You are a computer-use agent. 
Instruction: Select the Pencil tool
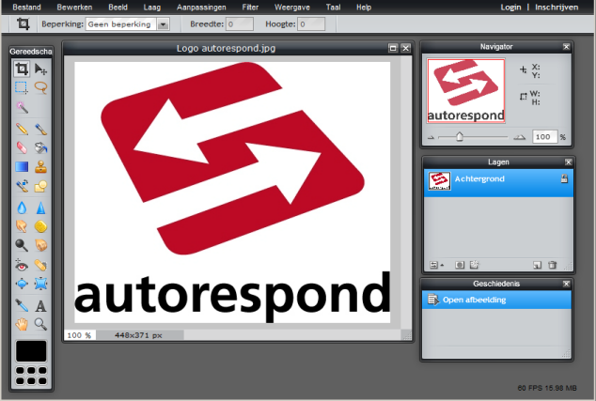22,130
